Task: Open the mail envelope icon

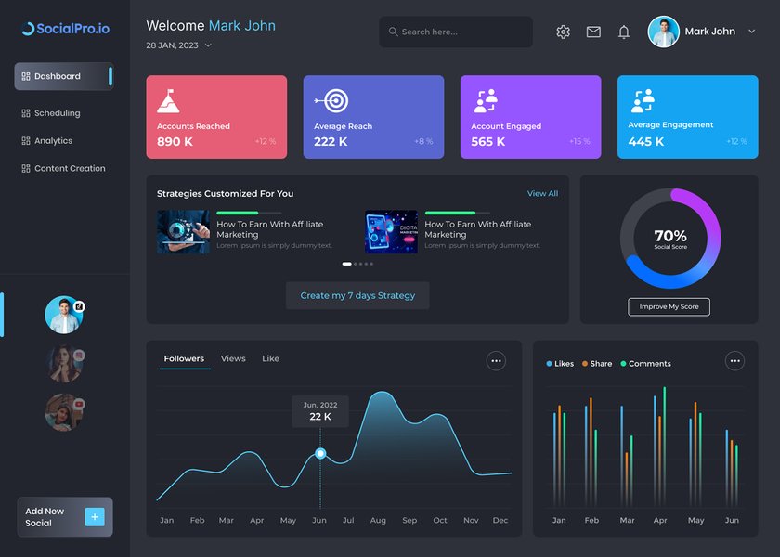Action: coord(593,32)
